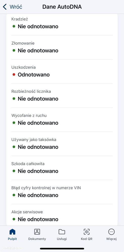Select the Szkoda całkowita row

tap(62, 168)
